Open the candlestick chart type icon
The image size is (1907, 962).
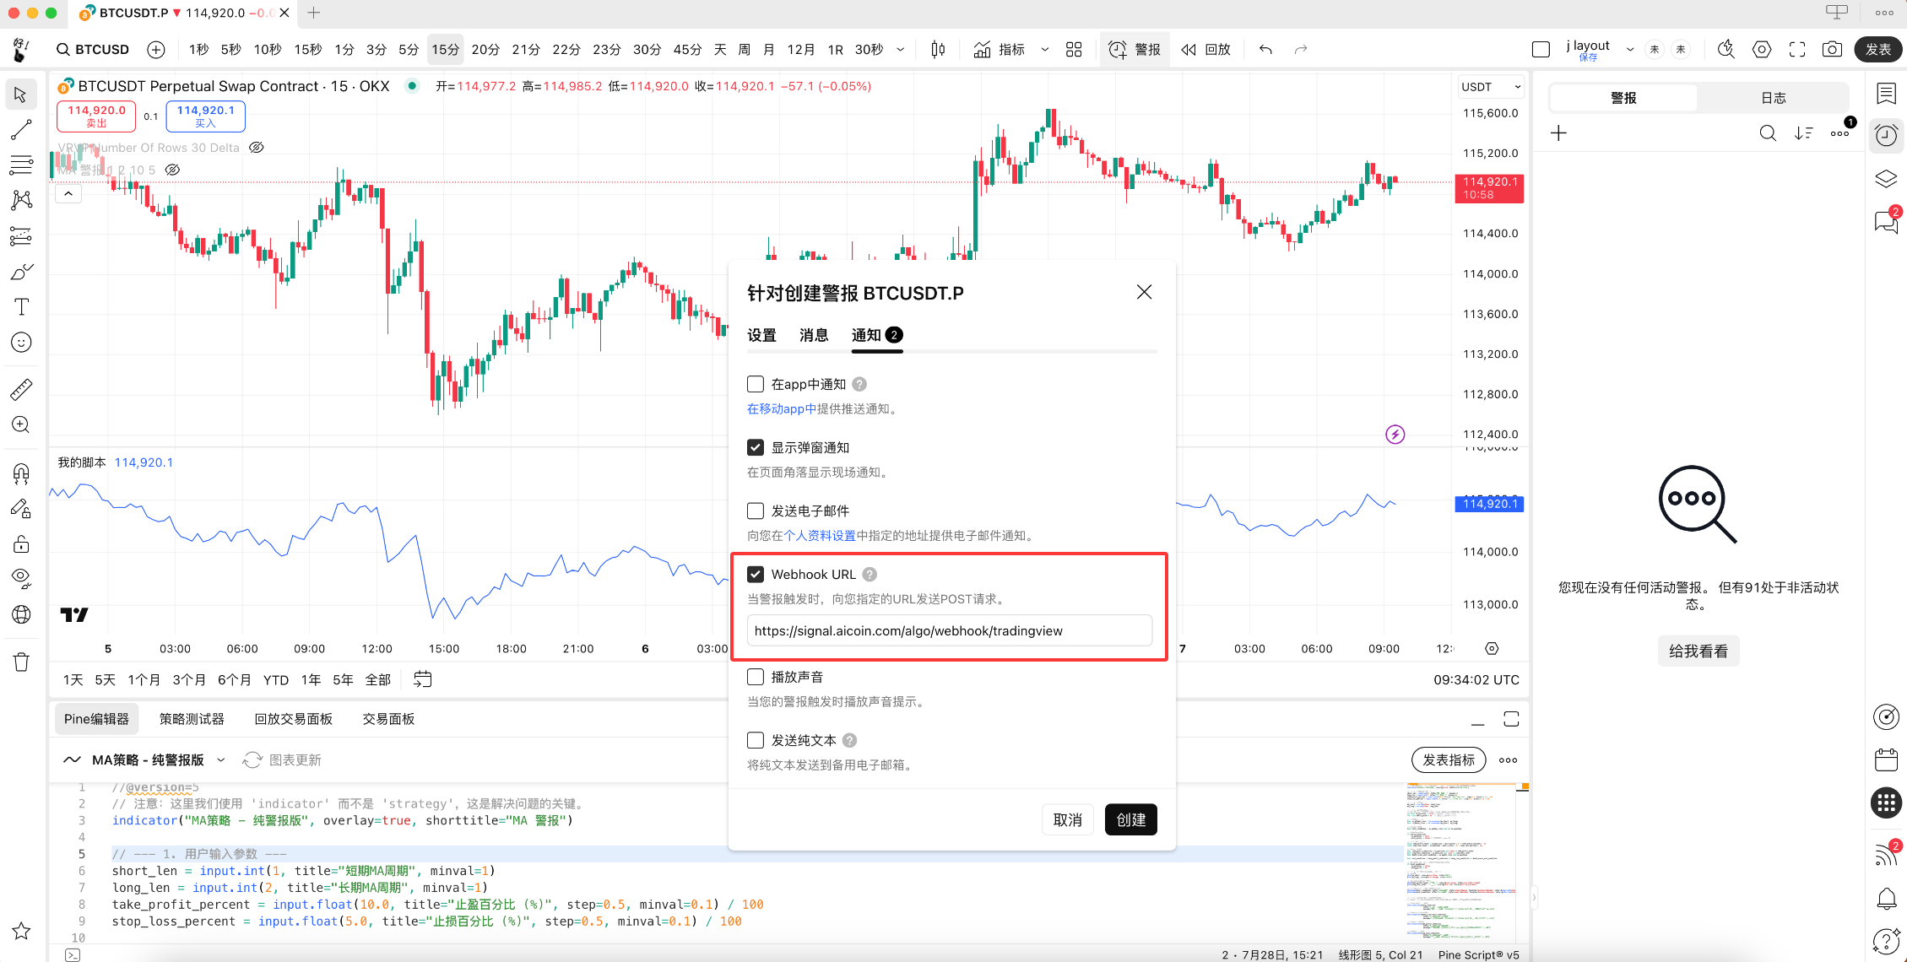[x=938, y=50]
